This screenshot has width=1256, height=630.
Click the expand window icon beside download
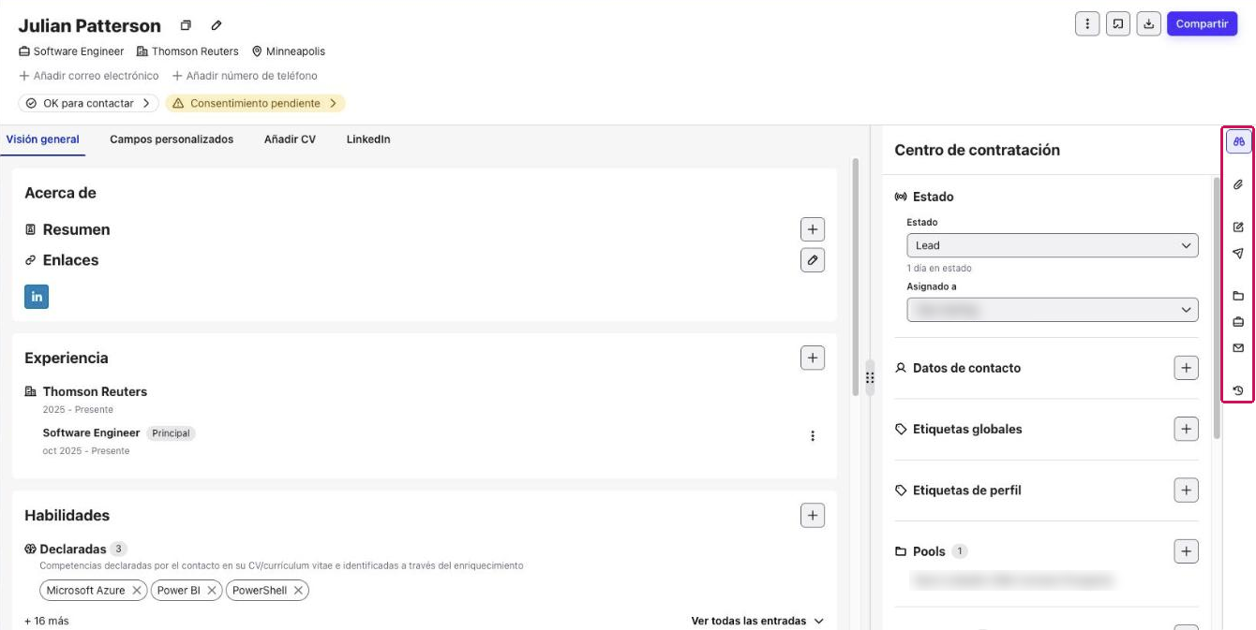coord(1118,24)
